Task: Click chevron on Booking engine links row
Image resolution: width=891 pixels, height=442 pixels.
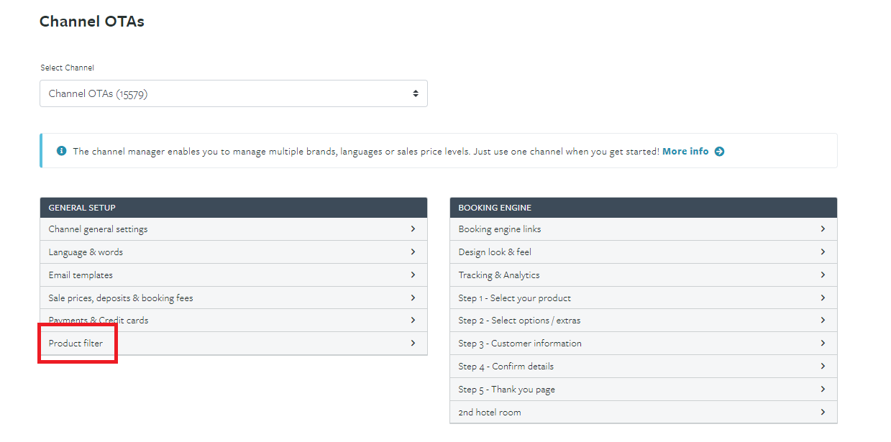Action: (x=823, y=229)
